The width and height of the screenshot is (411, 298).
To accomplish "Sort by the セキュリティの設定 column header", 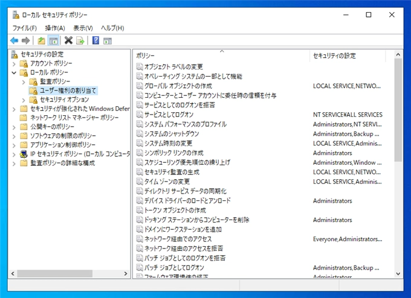I will click(348, 55).
